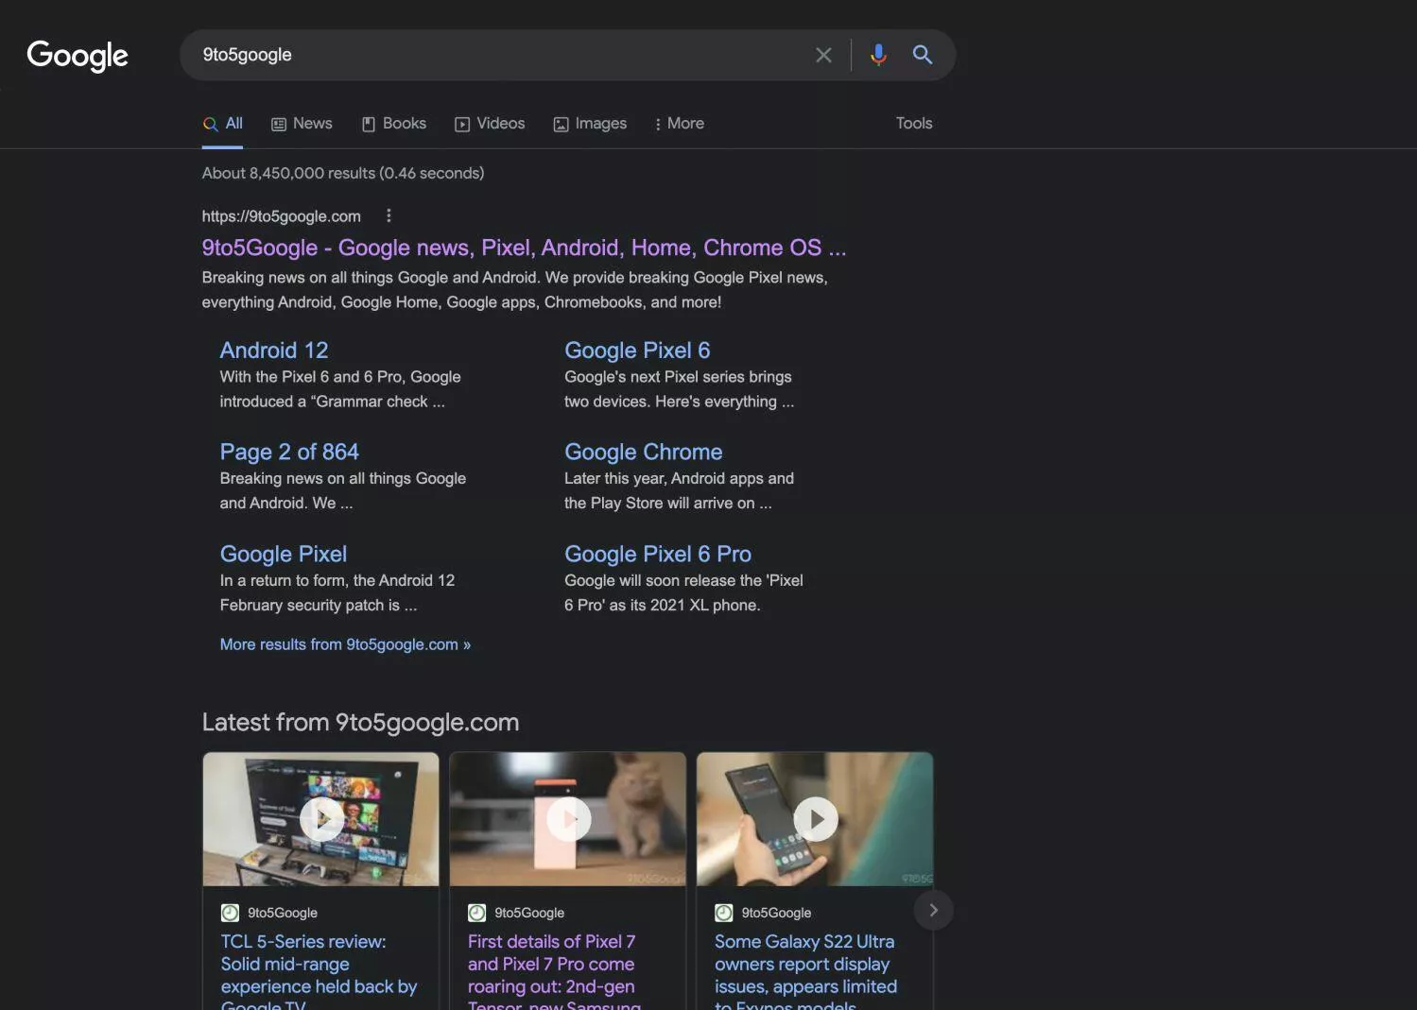Open the Page 2 of 864 sitelink

289,453
